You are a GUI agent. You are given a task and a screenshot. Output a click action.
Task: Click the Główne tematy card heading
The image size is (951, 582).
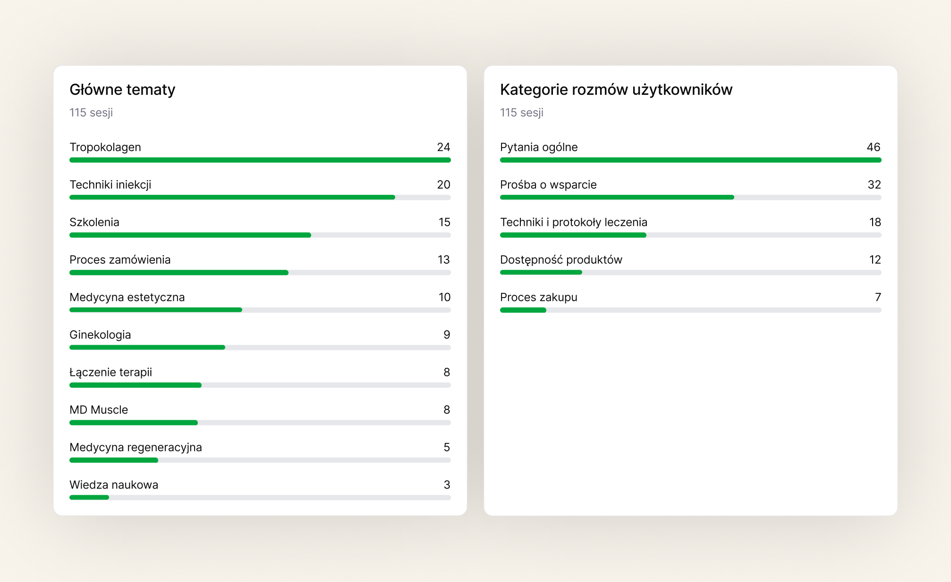122,90
